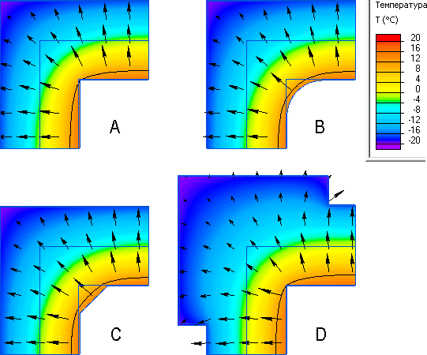Click the orange 12°C legend band
427x355 pixels.
pyautogui.click(x=388, y=57)
